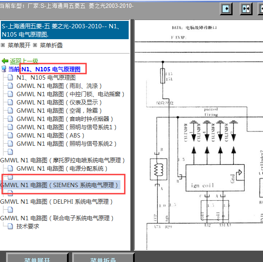Click document icon next to 雨刮、洗涤

(x=10, y=86)
